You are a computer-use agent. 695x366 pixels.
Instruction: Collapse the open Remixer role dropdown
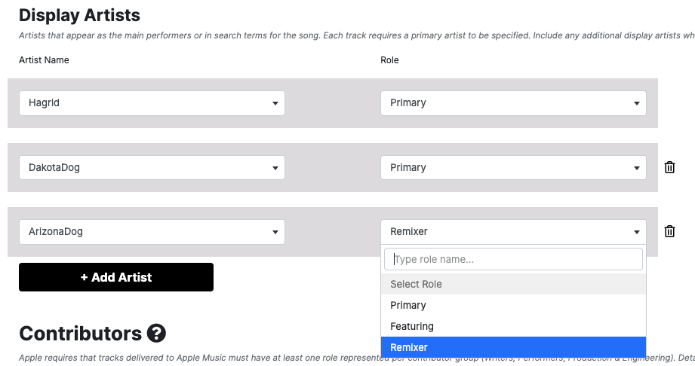pyautogui.click(x=513, y=232)
